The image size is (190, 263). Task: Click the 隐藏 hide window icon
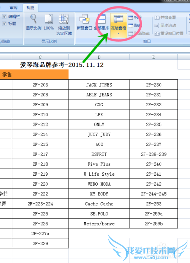(x=131, y=25)
